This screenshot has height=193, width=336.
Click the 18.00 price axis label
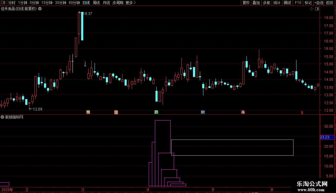(329, 18)
